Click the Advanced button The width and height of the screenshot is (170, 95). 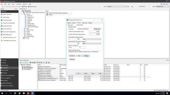click(72, 59)
